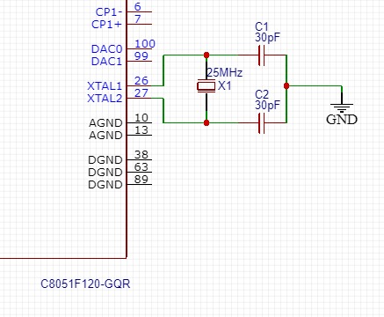Select the junction dot above crystal X1

[206, 55]
